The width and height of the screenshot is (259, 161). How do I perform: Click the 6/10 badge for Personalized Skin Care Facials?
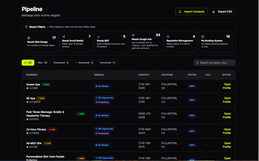(81, 158)
